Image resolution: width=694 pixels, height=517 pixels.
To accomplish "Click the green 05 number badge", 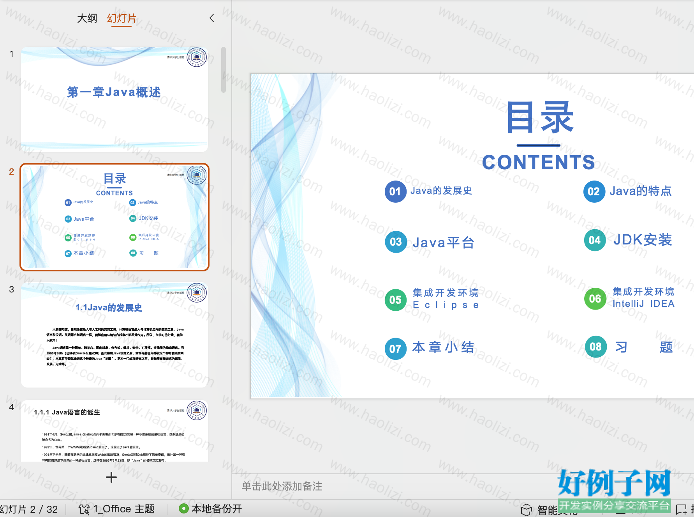I will [x=396, y=300].
